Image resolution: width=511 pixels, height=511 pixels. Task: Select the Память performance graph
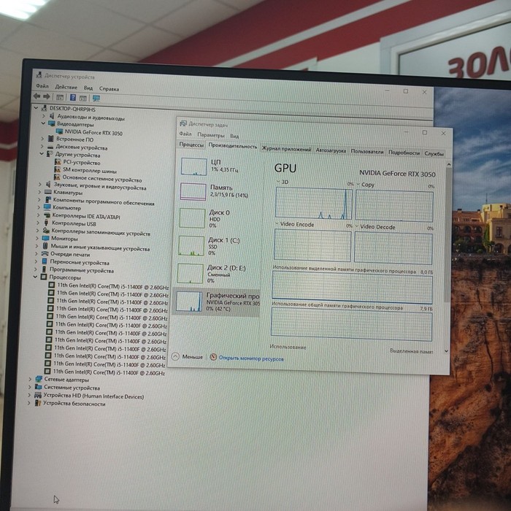193,191
